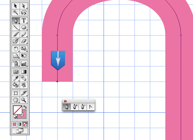
Task: Select the Lasso tool
Action: click(24, 13)
